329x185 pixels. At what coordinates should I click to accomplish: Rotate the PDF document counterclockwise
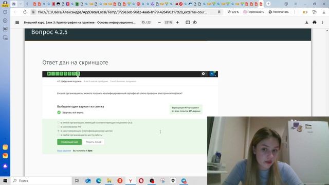point(195,22)
